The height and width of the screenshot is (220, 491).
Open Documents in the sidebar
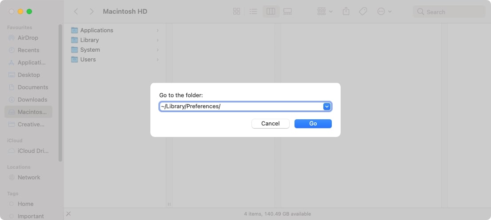click(28, 87)
